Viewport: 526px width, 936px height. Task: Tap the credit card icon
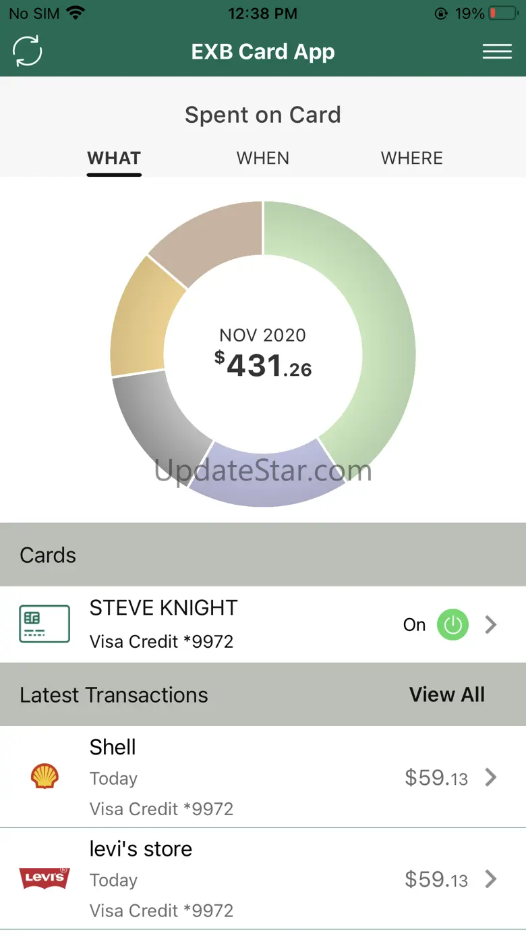tap(45, 624)
